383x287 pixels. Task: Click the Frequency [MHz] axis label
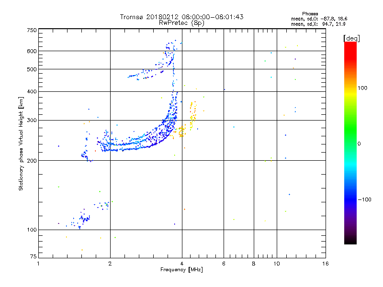181,271
